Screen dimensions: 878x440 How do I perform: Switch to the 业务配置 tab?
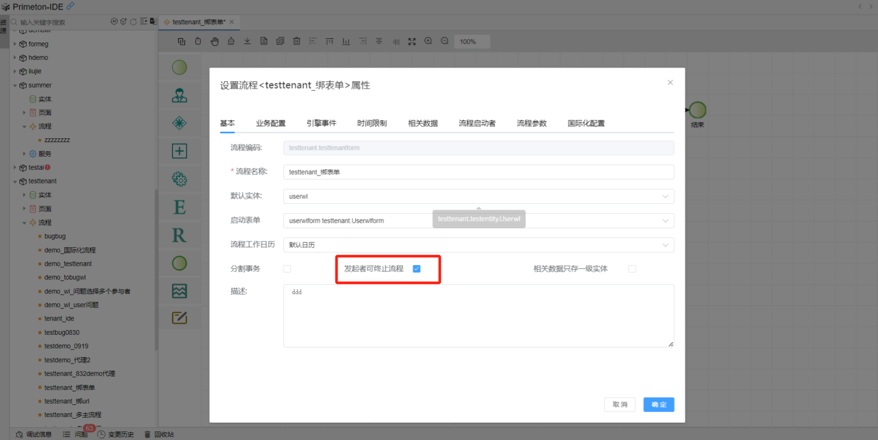click(270, 123)
